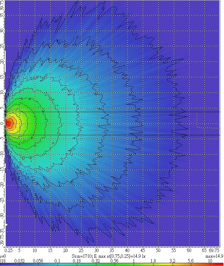
Task: Click horizontal axis label 25
Action: [x=81, y=250]
